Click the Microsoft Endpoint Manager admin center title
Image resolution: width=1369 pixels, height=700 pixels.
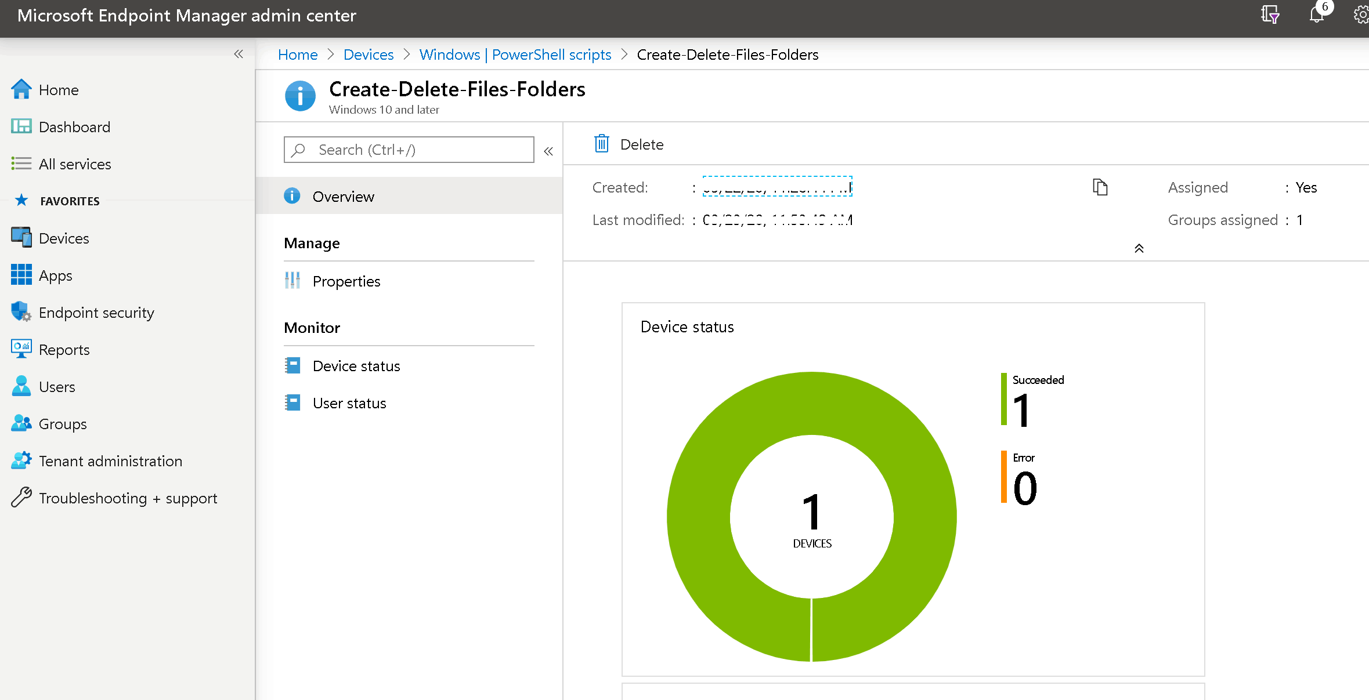click(187, 16)
